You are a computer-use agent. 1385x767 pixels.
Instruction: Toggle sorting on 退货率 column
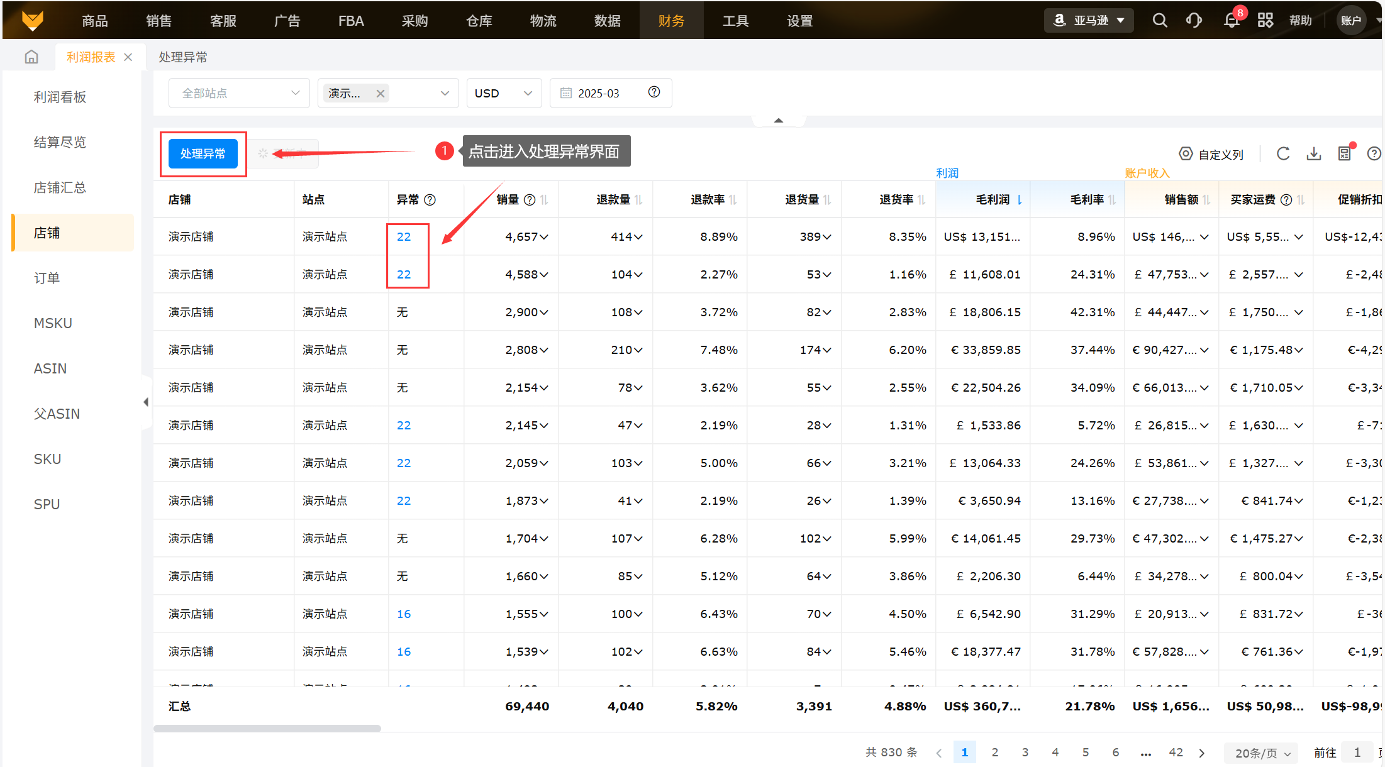click(x=921, y=200)
